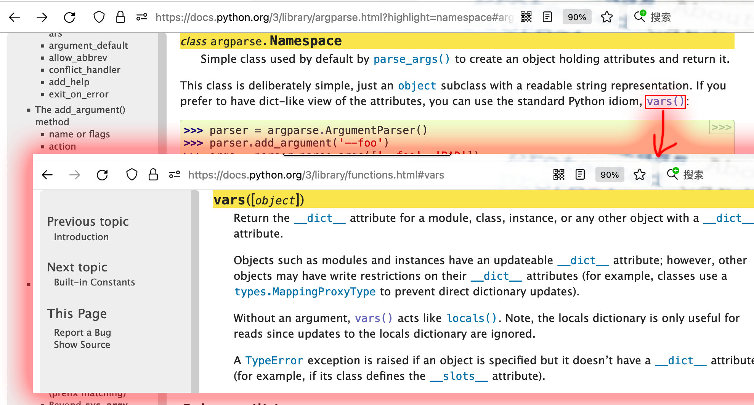Bookmark the functions.html page with star

pyautogui.click(x=640, y=175)
